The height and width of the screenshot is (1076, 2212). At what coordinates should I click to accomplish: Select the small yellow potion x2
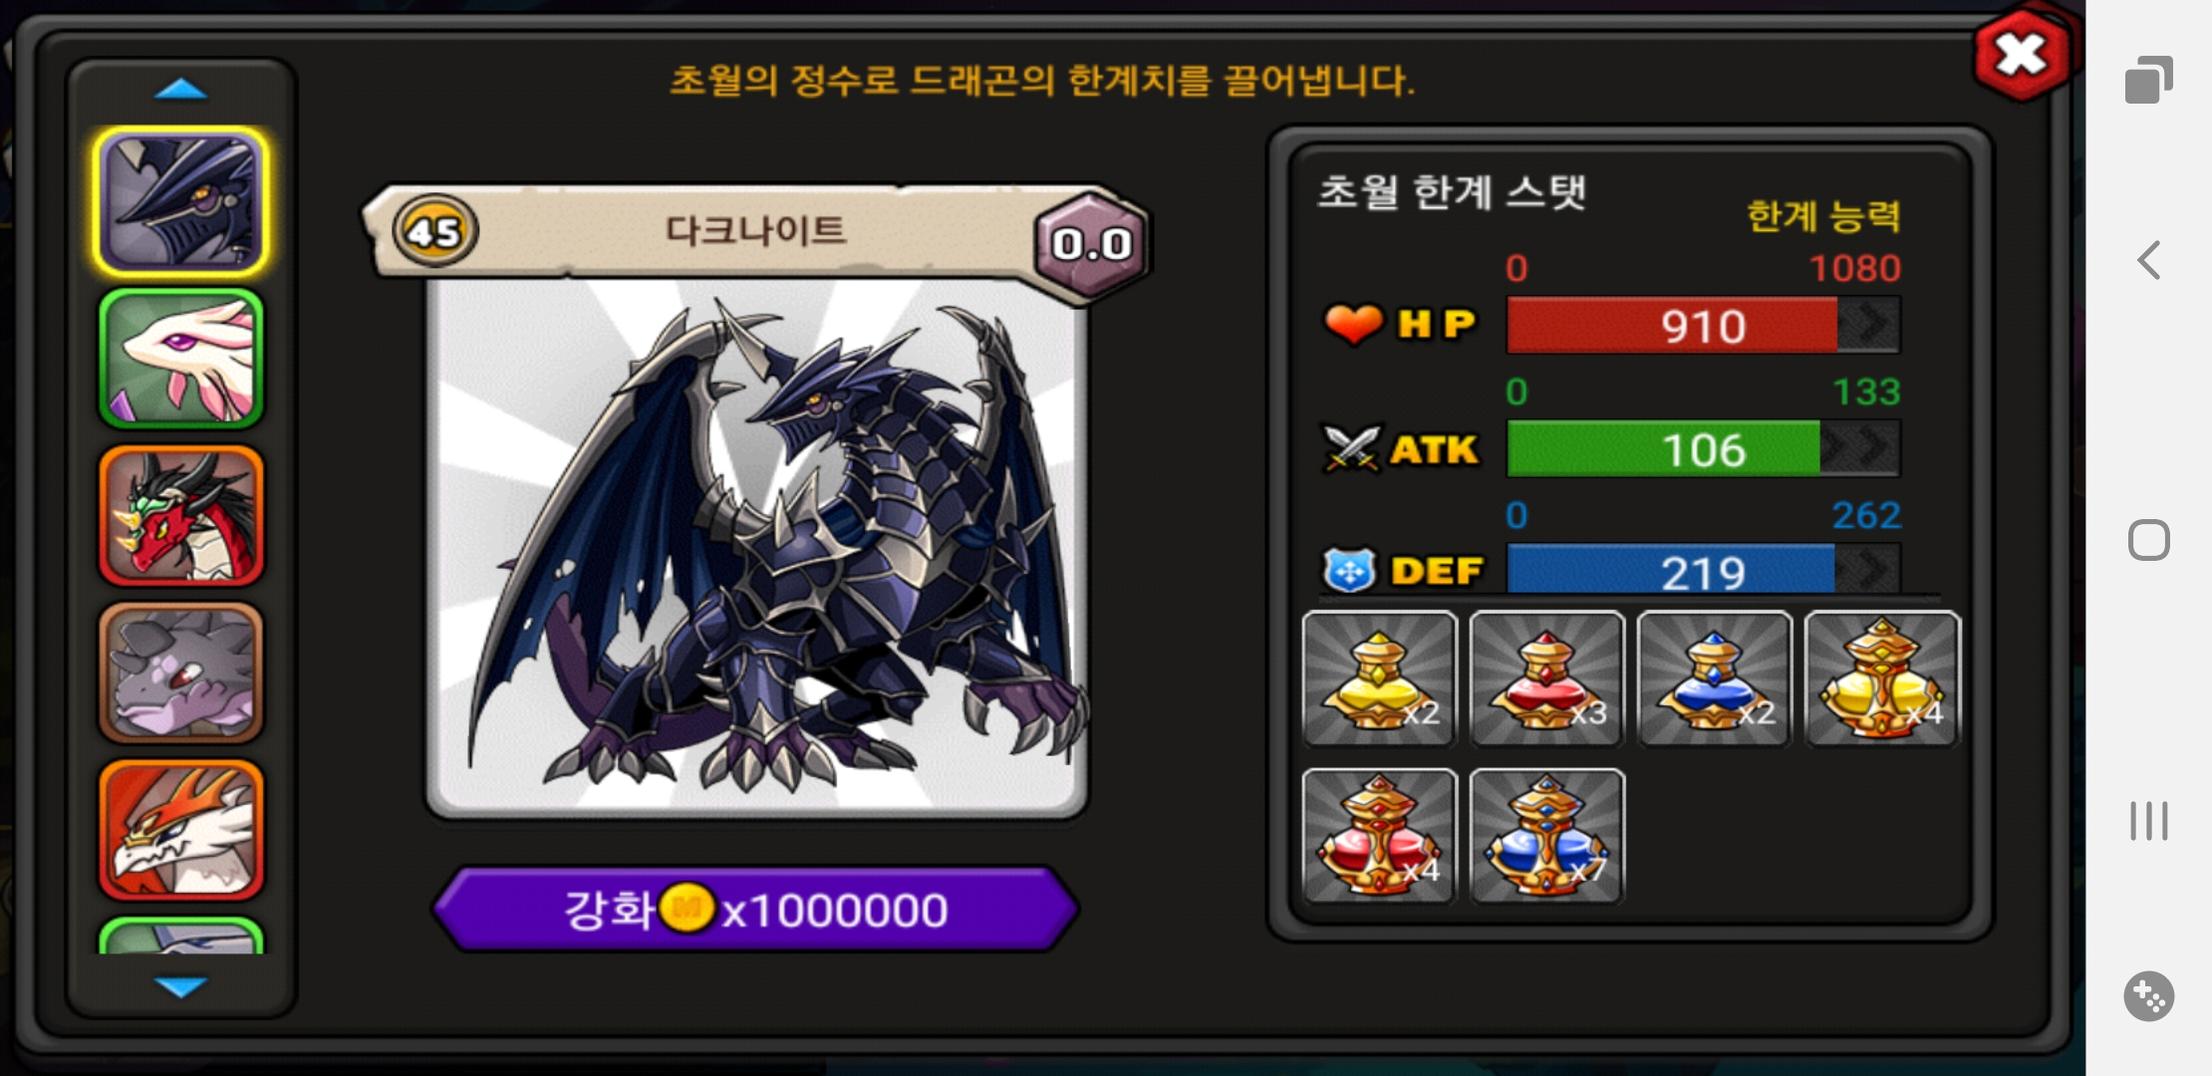pos(1379,678)
